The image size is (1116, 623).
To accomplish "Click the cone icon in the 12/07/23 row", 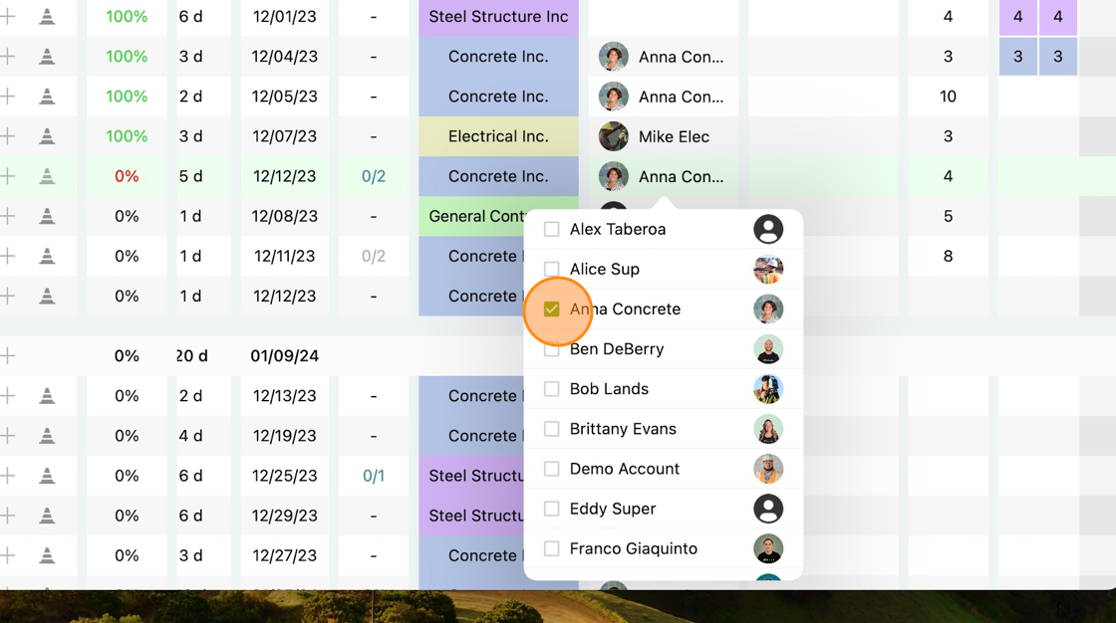I will click(47, 135).
